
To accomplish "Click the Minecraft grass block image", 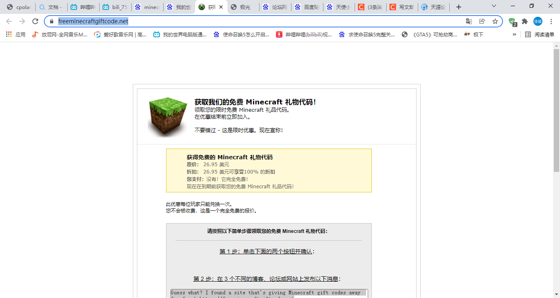I will click(167, 117).
